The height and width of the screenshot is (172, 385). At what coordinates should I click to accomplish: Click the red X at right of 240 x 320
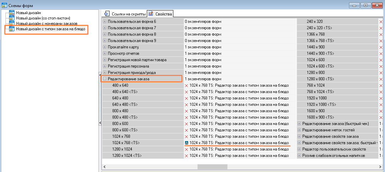click(x=381, y=22)
